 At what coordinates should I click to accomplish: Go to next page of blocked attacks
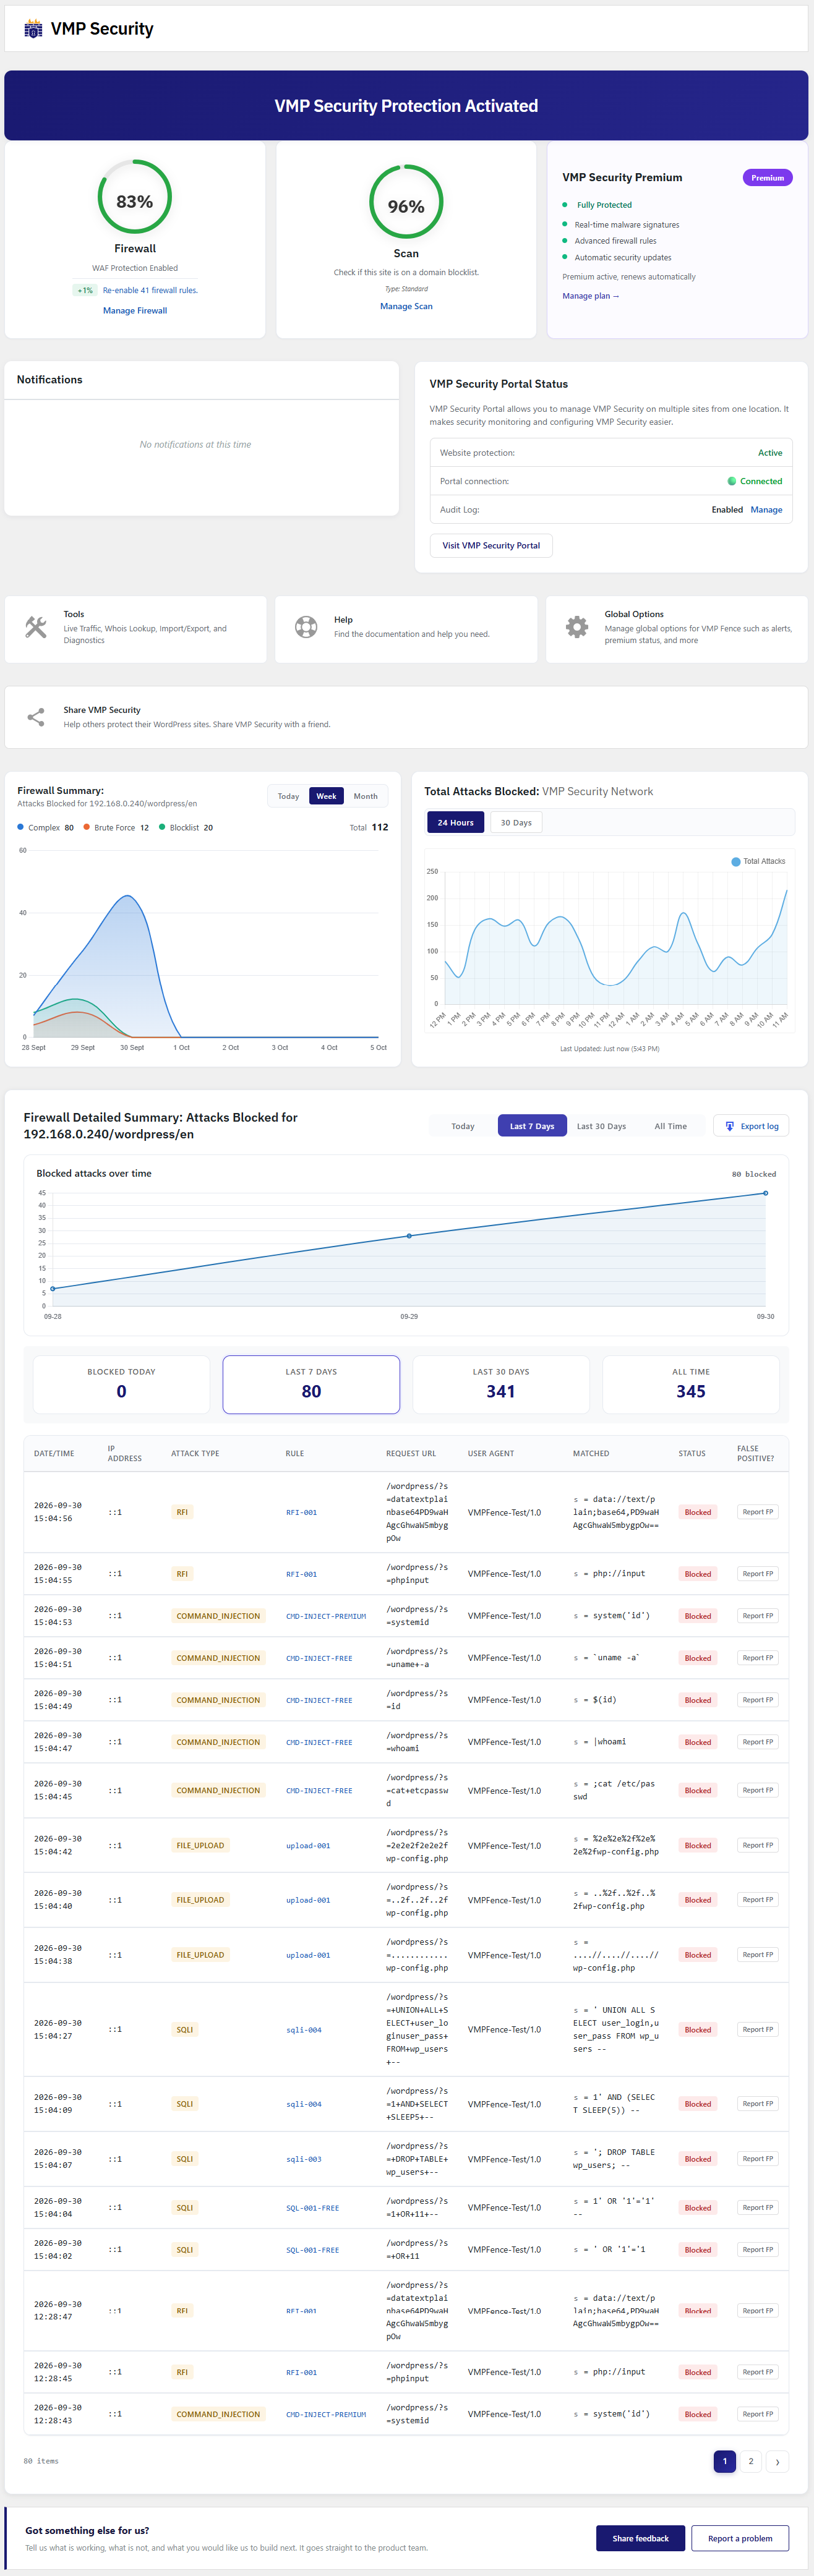coord(778,2461)
